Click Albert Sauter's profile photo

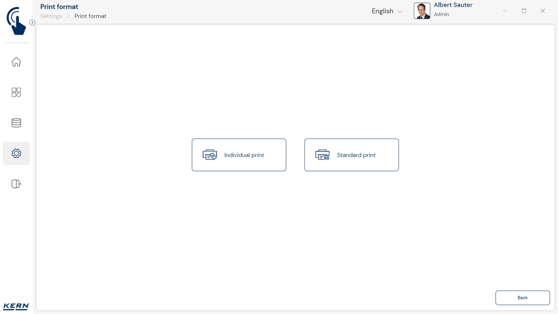pyautogui.click(x=422, y=11)
